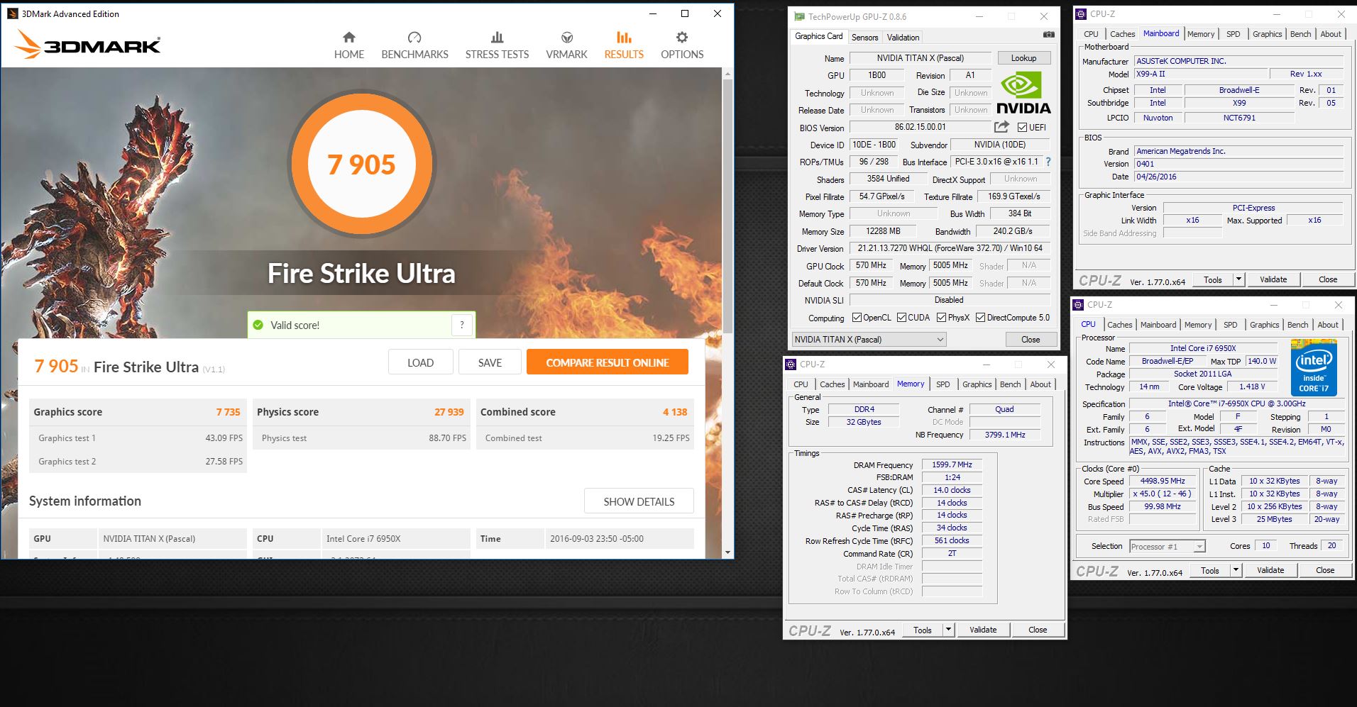Screen dimensions: 1357x707
Task: Click the LOAD button in 3DMark
Action: coord(420,362)
